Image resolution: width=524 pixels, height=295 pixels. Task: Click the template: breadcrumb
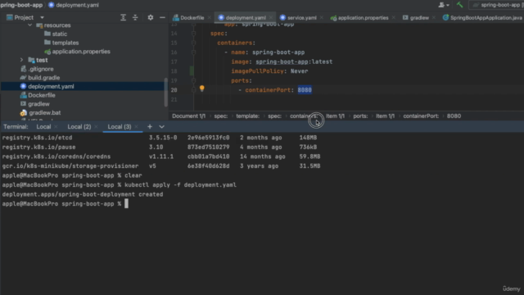tap(247, 116)
